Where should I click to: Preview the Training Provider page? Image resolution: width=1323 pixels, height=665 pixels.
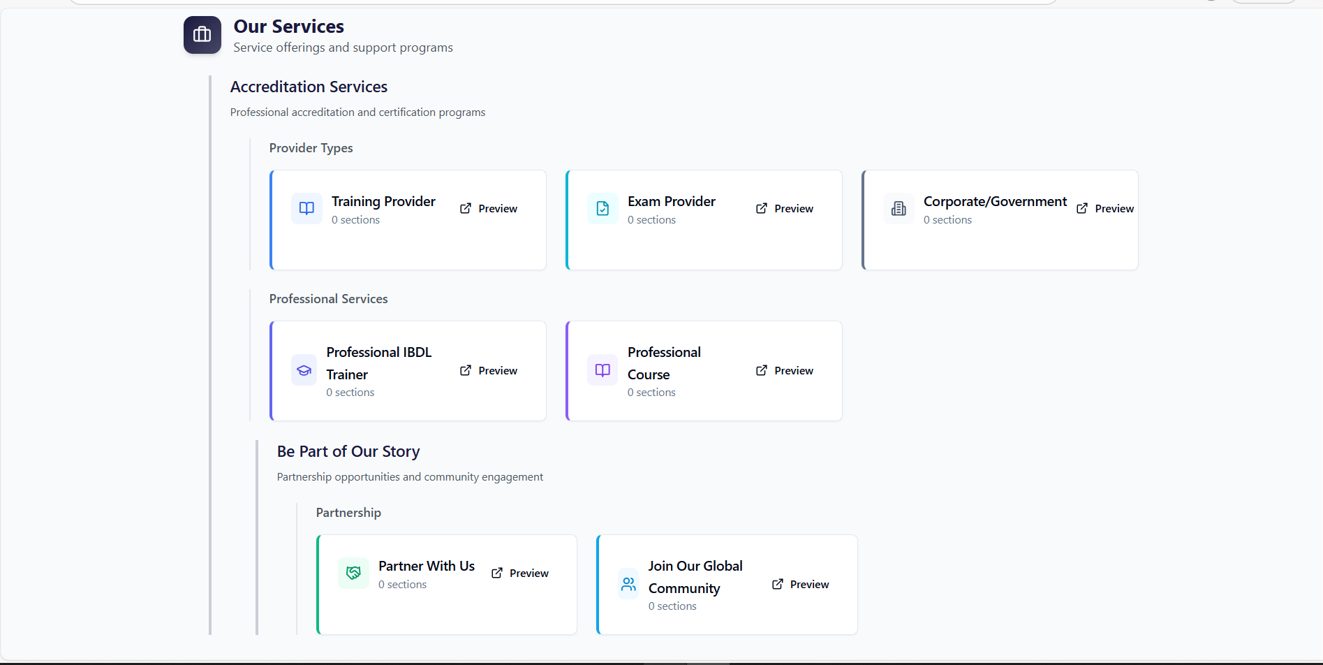489,208
